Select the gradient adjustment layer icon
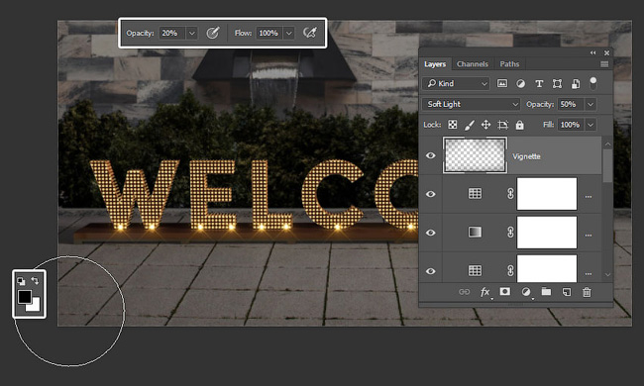The height and width of the screenshot is (386, 644). tap(475, 233)
